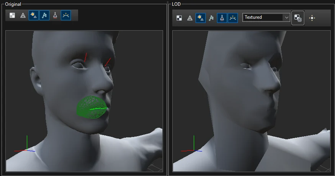
Task: Toggle curved-arc normals icon in Original panel
Action: tap(66, 15)
